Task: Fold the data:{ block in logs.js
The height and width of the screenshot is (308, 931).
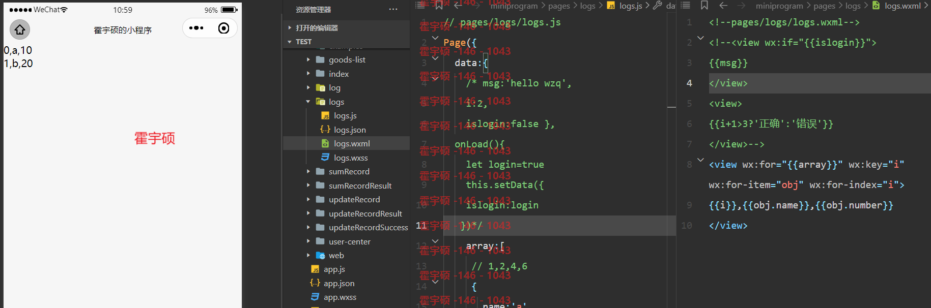Action: point(435,58)
